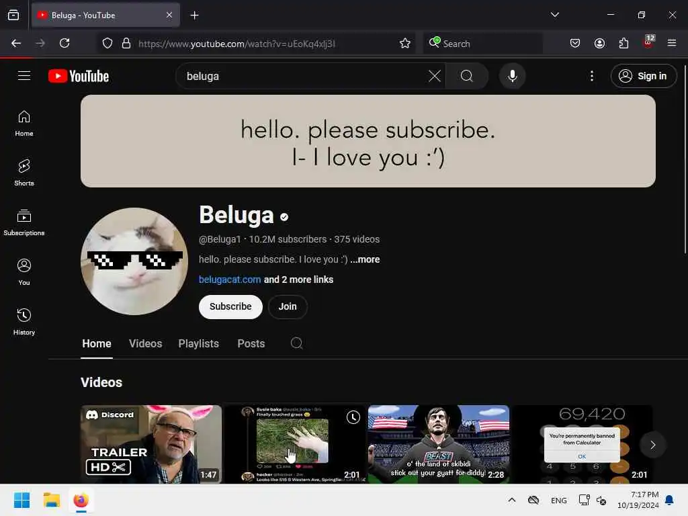Click the YouTube logo
This screenshot has height=516, width=688.
79,76
